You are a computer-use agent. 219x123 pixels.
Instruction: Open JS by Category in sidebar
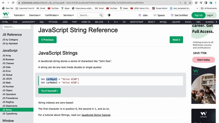click(10, 40)
